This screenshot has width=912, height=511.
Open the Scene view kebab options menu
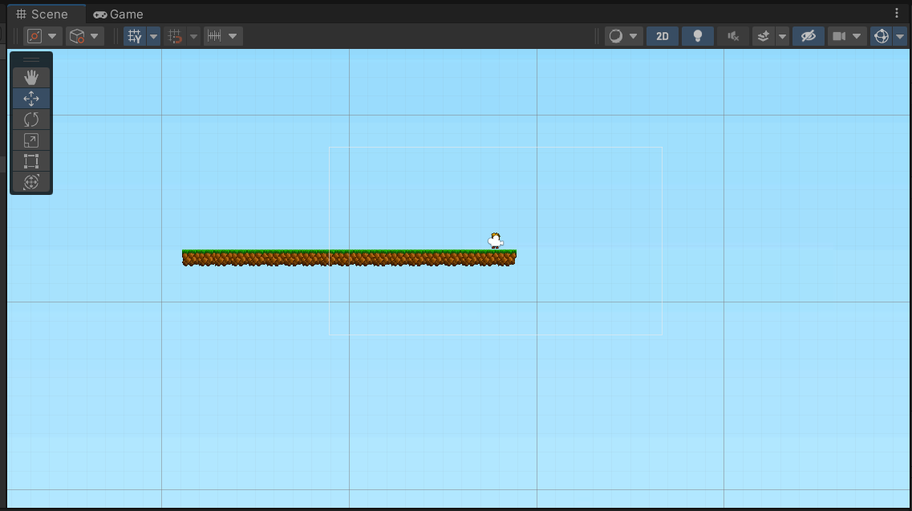coord(896,14)
